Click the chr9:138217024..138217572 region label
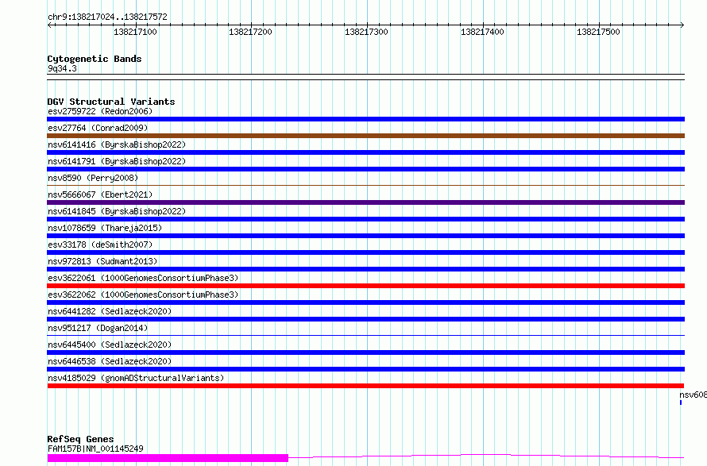 [x=107, y=17]
